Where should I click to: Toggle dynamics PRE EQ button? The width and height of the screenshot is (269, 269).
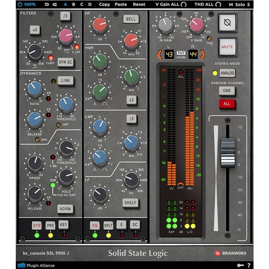pos(50,226)
